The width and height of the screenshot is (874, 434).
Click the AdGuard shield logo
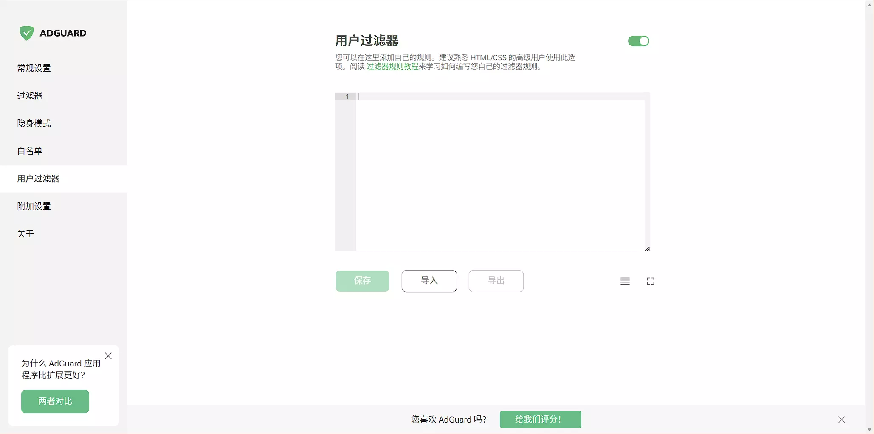[x=27, y=33]
